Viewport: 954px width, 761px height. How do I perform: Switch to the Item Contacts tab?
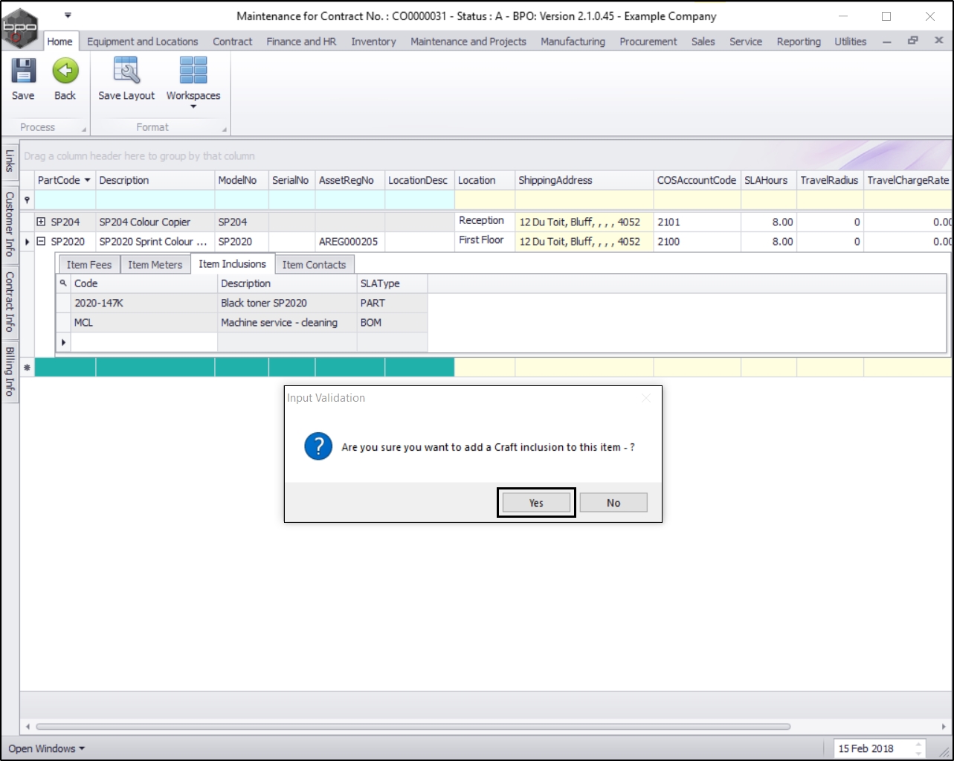314,264
